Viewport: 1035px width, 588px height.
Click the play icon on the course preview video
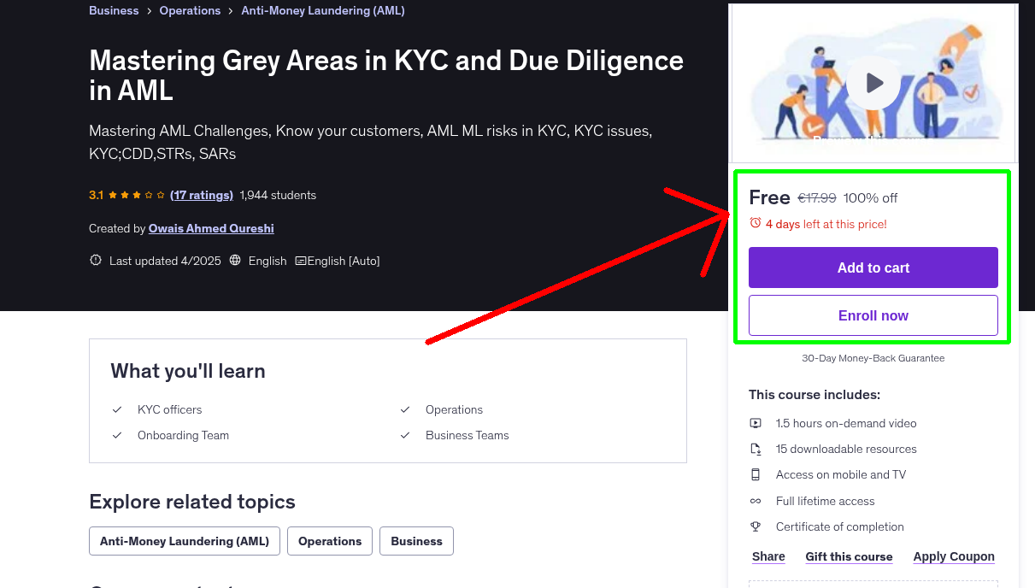873,82
